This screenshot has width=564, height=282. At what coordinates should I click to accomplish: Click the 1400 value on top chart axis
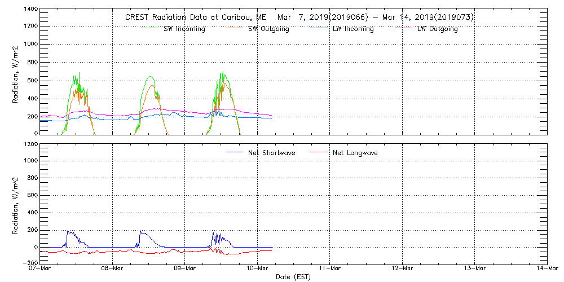click(31, 10)
